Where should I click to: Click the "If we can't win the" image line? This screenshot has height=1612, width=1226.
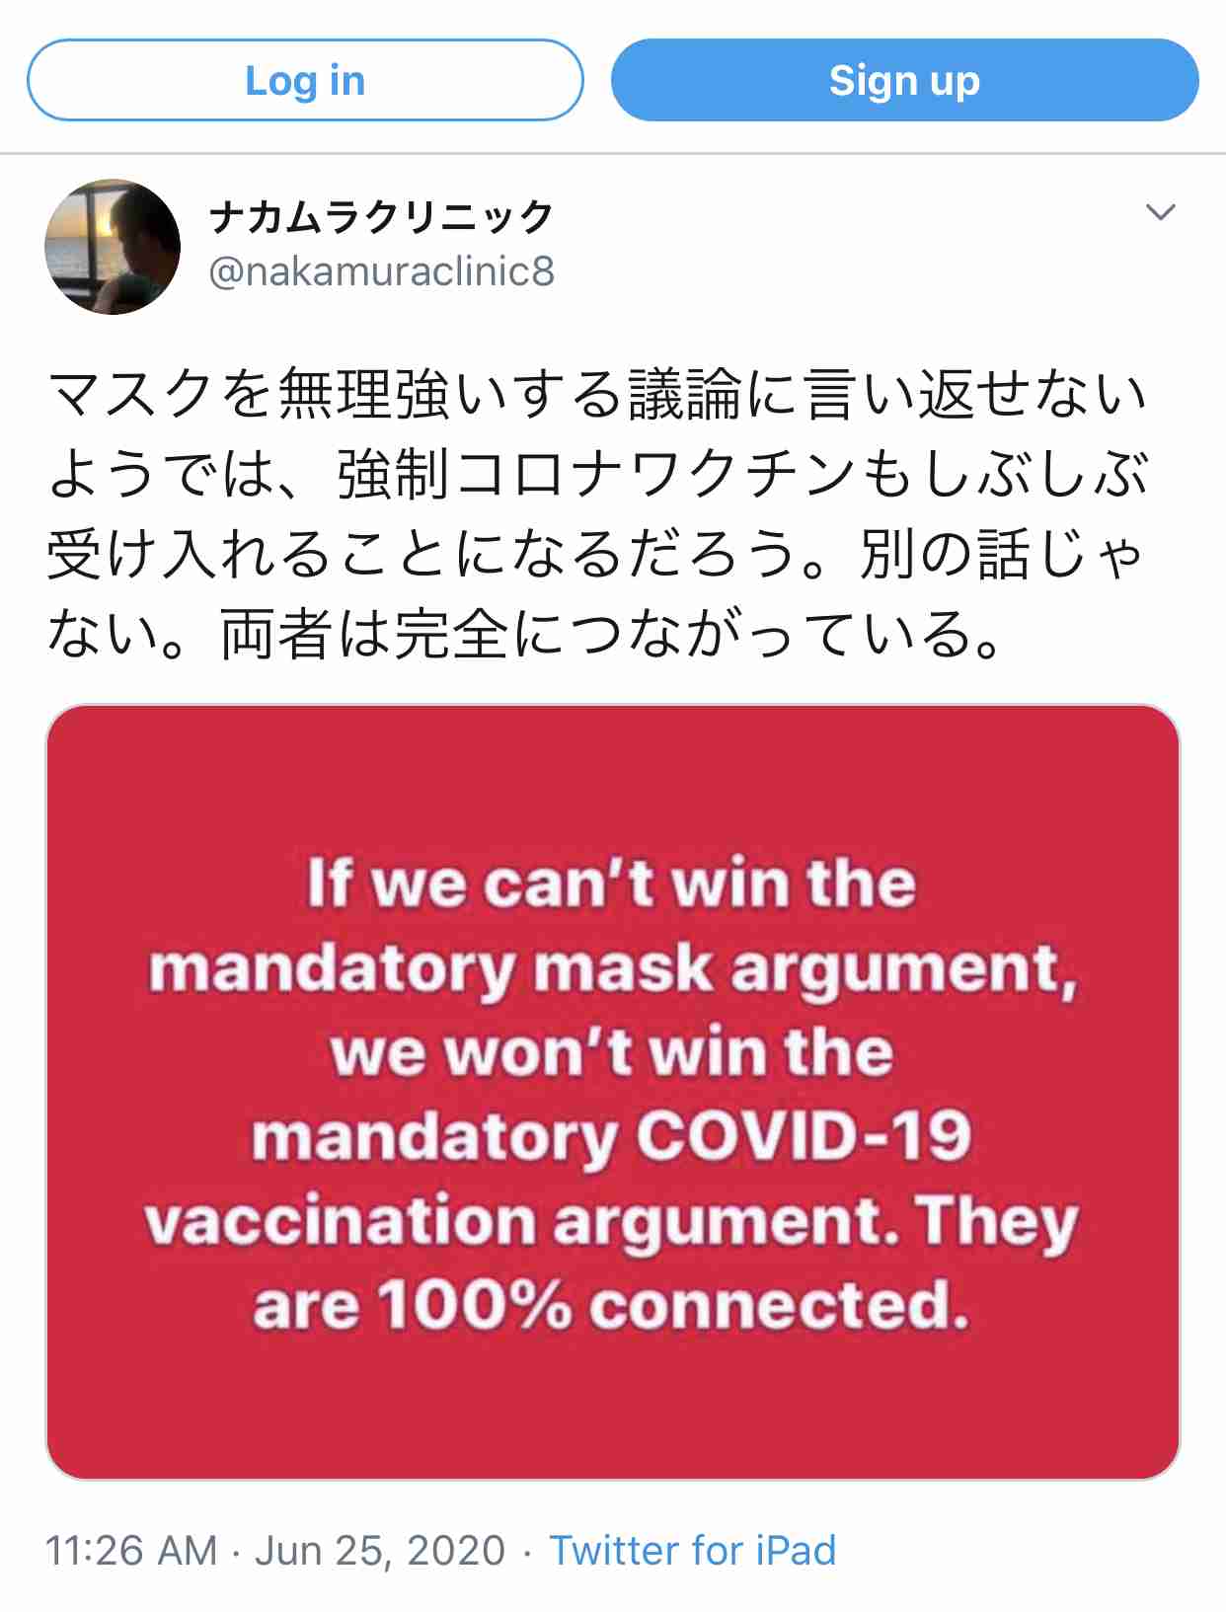click(x=612, y=883)
